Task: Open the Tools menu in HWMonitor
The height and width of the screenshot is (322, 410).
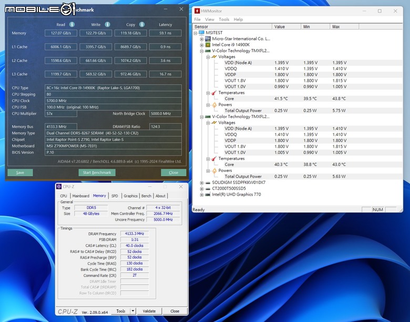Action: 224,19
